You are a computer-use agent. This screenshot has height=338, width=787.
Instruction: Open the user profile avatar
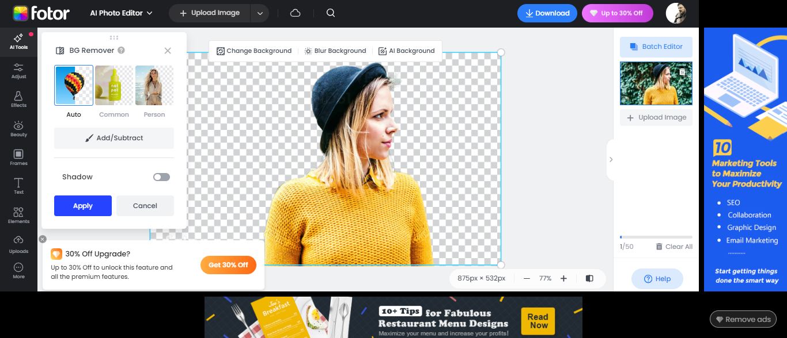(676, 13)
